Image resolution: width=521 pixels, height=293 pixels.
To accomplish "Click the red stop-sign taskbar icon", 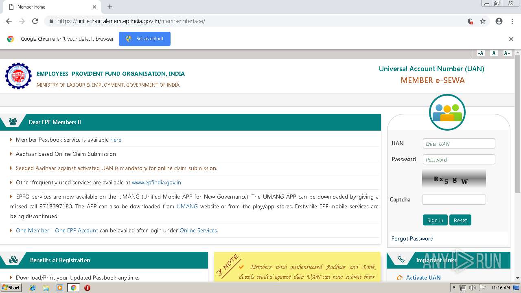I will 87,288.
